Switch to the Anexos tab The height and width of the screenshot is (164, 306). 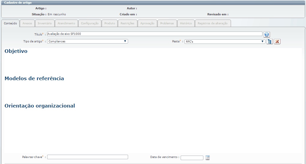click(x=27, y=23)
